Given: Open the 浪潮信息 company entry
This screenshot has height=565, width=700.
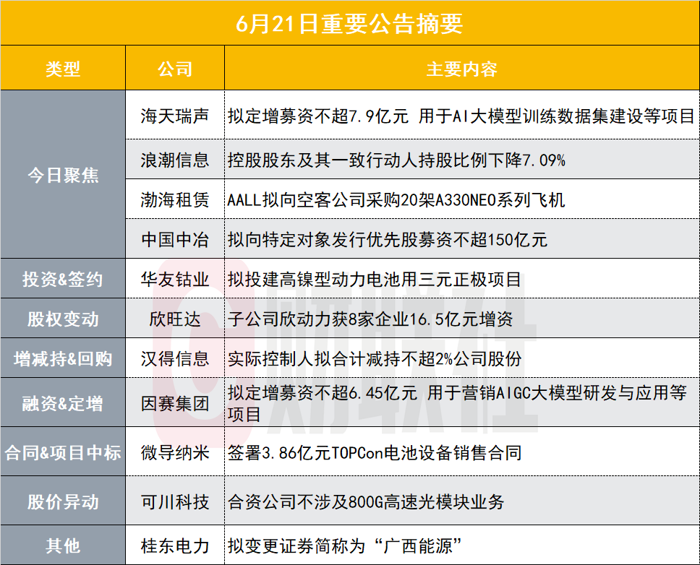Looking at the screenshot, I should pos(175,160).
